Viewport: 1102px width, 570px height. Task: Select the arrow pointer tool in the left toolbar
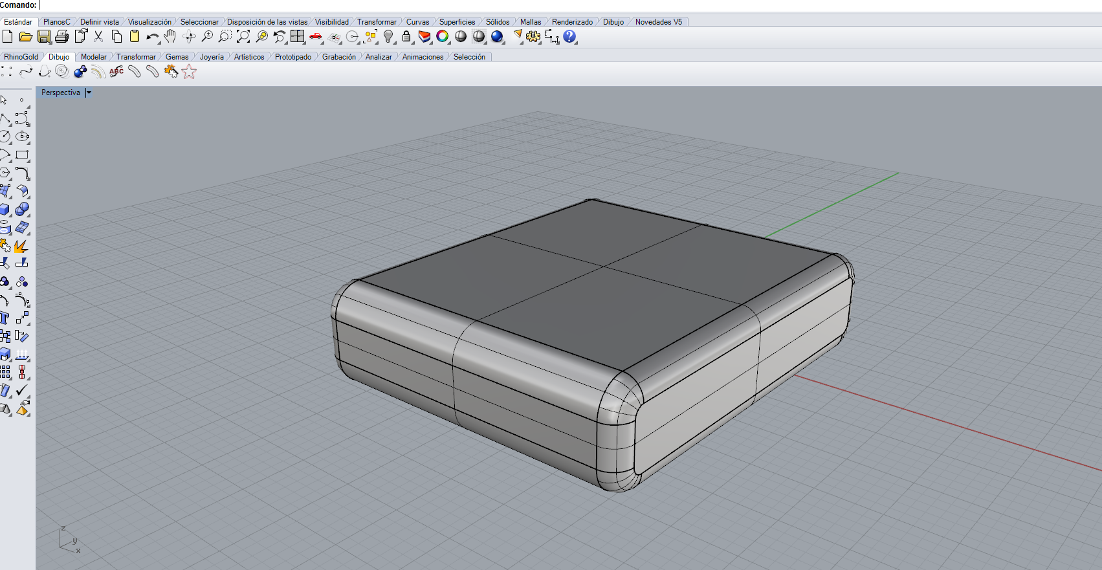5,100
